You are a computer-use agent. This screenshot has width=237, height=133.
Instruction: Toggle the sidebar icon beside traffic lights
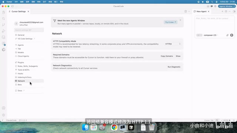click(13, 6)
